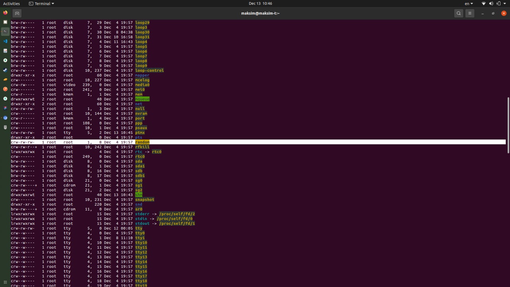
Task: Open Firefox from the dock
Action: [5, 13]
